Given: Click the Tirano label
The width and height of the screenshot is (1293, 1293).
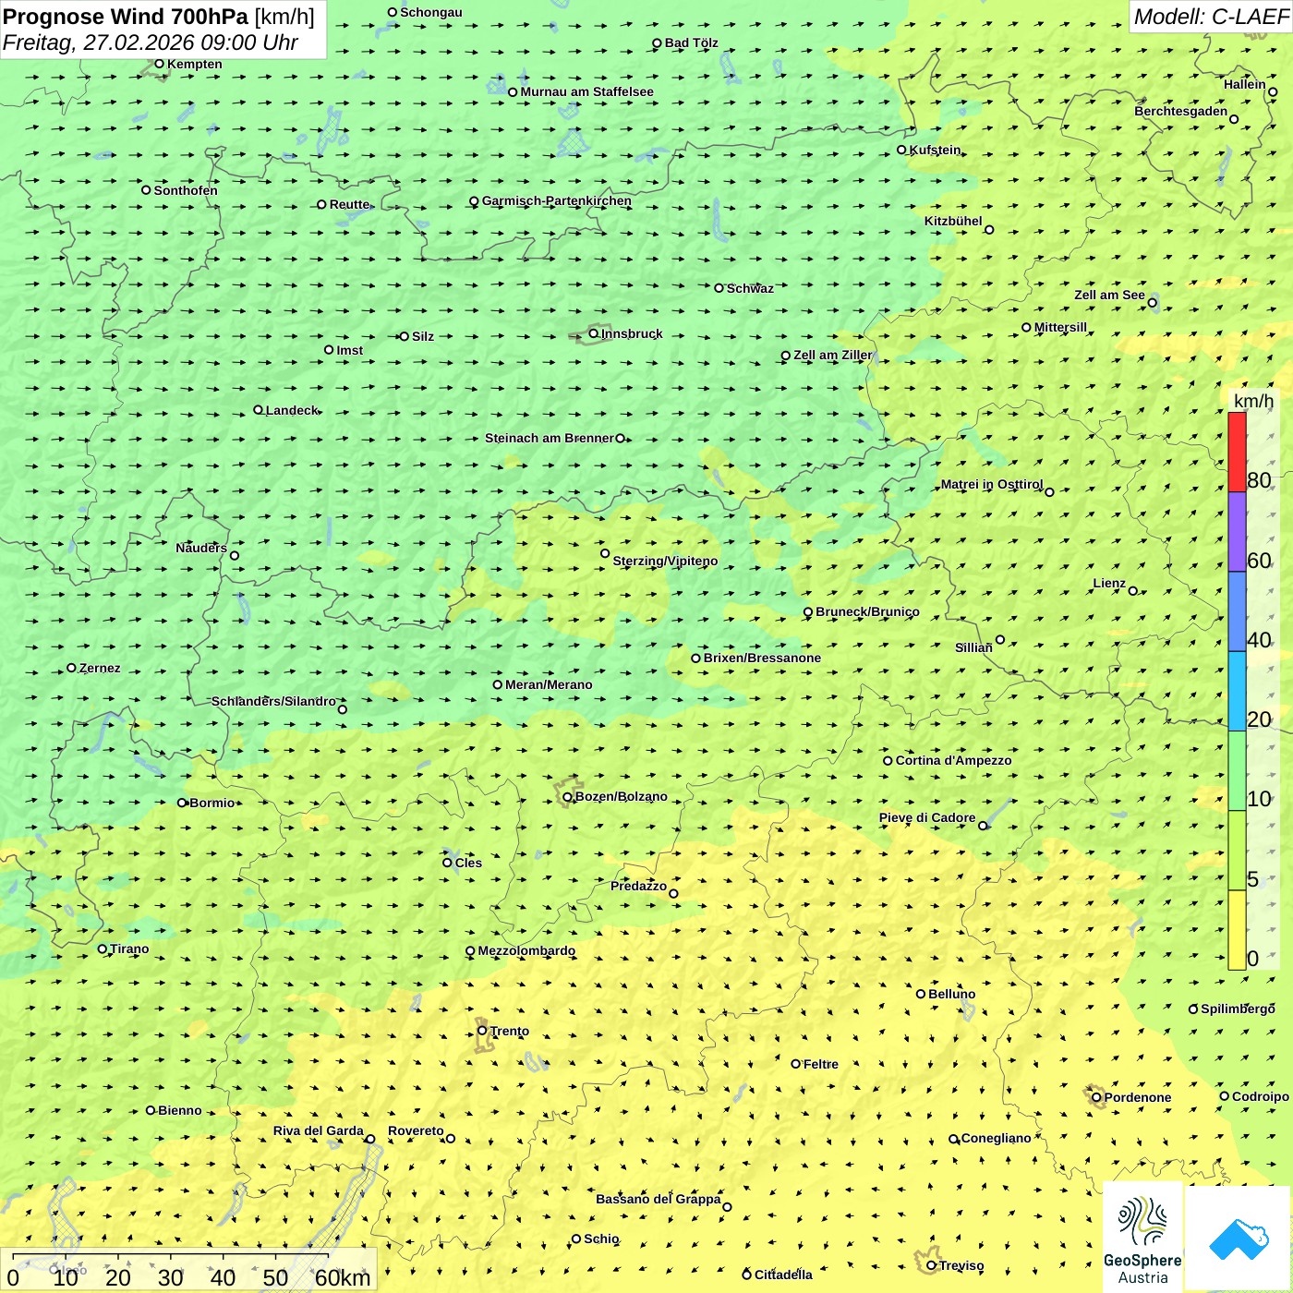Looking at the screenshot, I should point(128,949).
